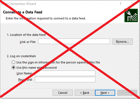Click the Location of the data feed label

(x=26, y=35)
